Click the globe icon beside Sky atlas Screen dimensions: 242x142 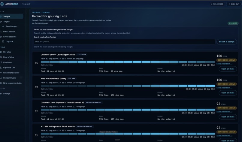pyautogui.click(x=1, y=52)
